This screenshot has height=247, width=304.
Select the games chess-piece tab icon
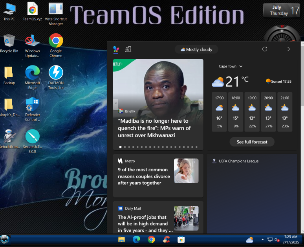(x=128, y=49)
